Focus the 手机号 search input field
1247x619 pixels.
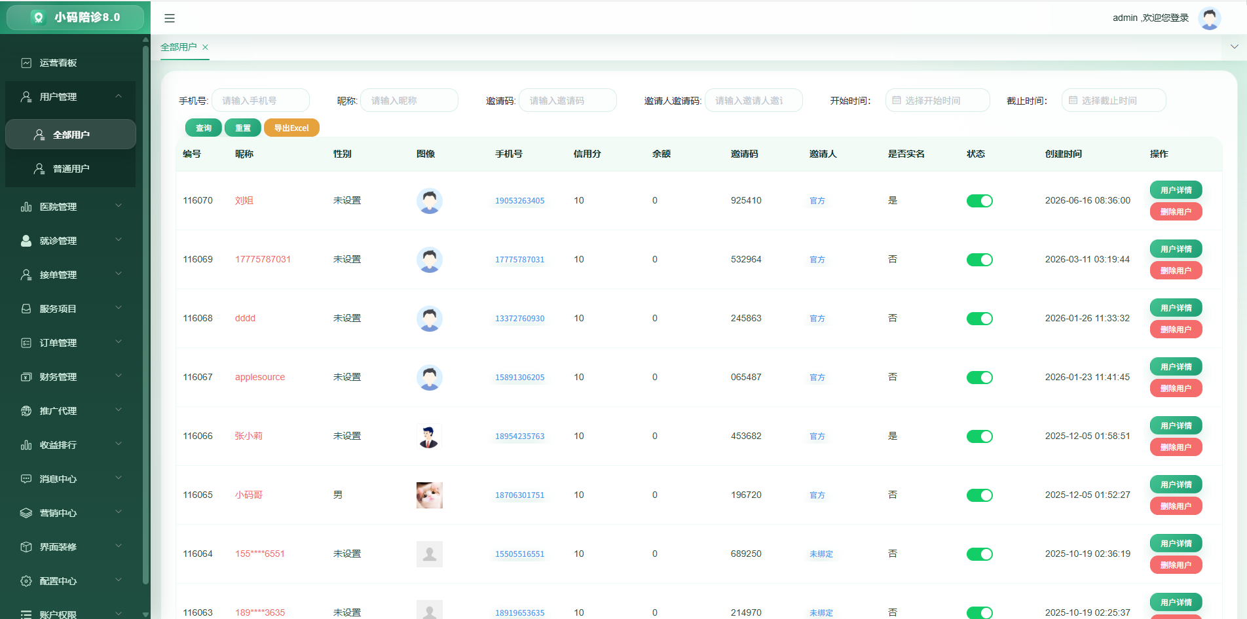(x=261, y=101)
